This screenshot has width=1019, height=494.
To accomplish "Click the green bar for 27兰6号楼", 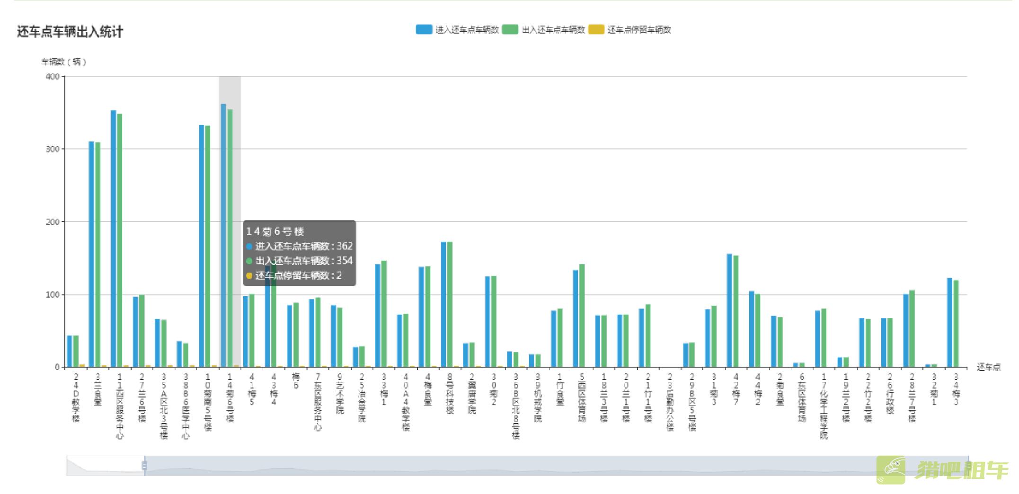I will [x=142, y=331].
